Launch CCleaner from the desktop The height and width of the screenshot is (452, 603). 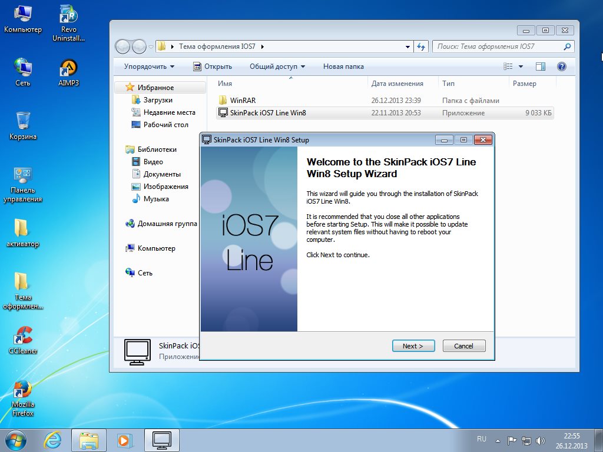click(x=23, y=340)
